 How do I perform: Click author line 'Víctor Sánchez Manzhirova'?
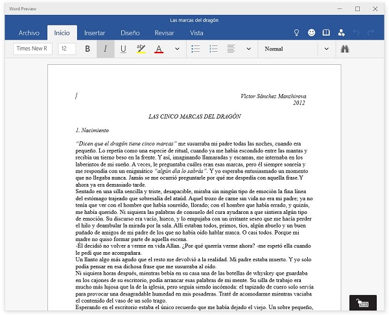pos(274,96)
